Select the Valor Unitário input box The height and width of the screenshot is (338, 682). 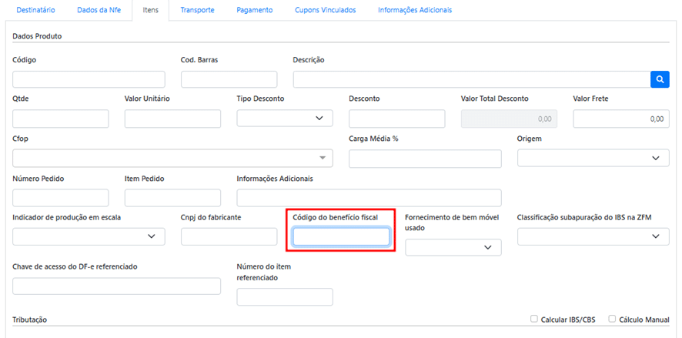(x=172, y=119)
